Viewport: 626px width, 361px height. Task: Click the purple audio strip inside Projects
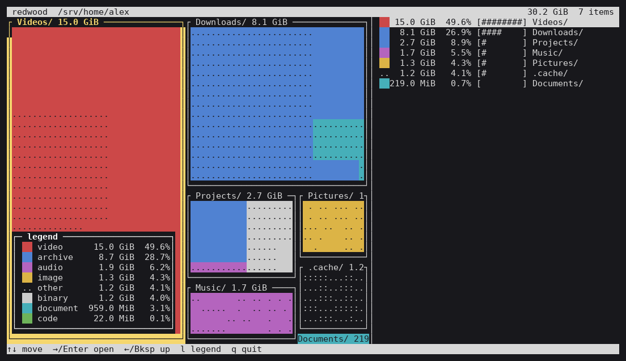coord(218,267)
